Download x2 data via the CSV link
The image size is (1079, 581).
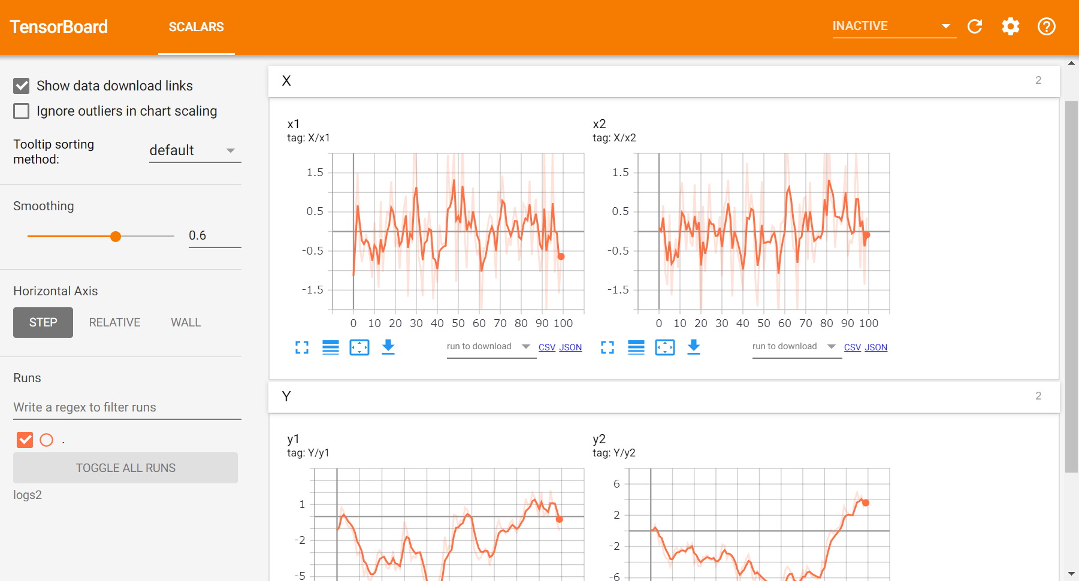click(x=852, y=347)
